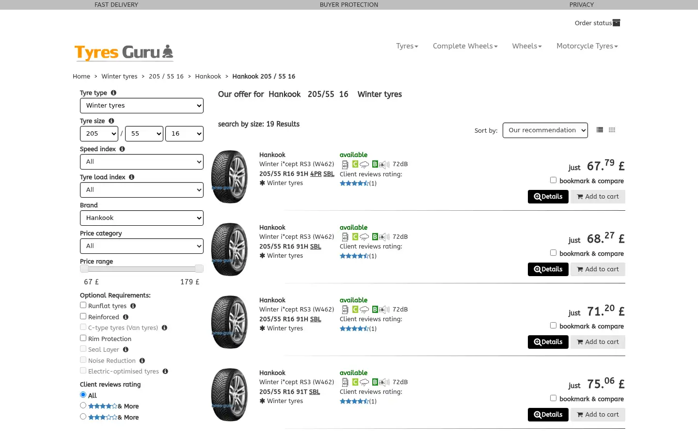The width and height of the screenshot is (698, 436).
Task: Tick bookmark & compare for 67.79 £ tyre
Action: (x=553, y=180)
